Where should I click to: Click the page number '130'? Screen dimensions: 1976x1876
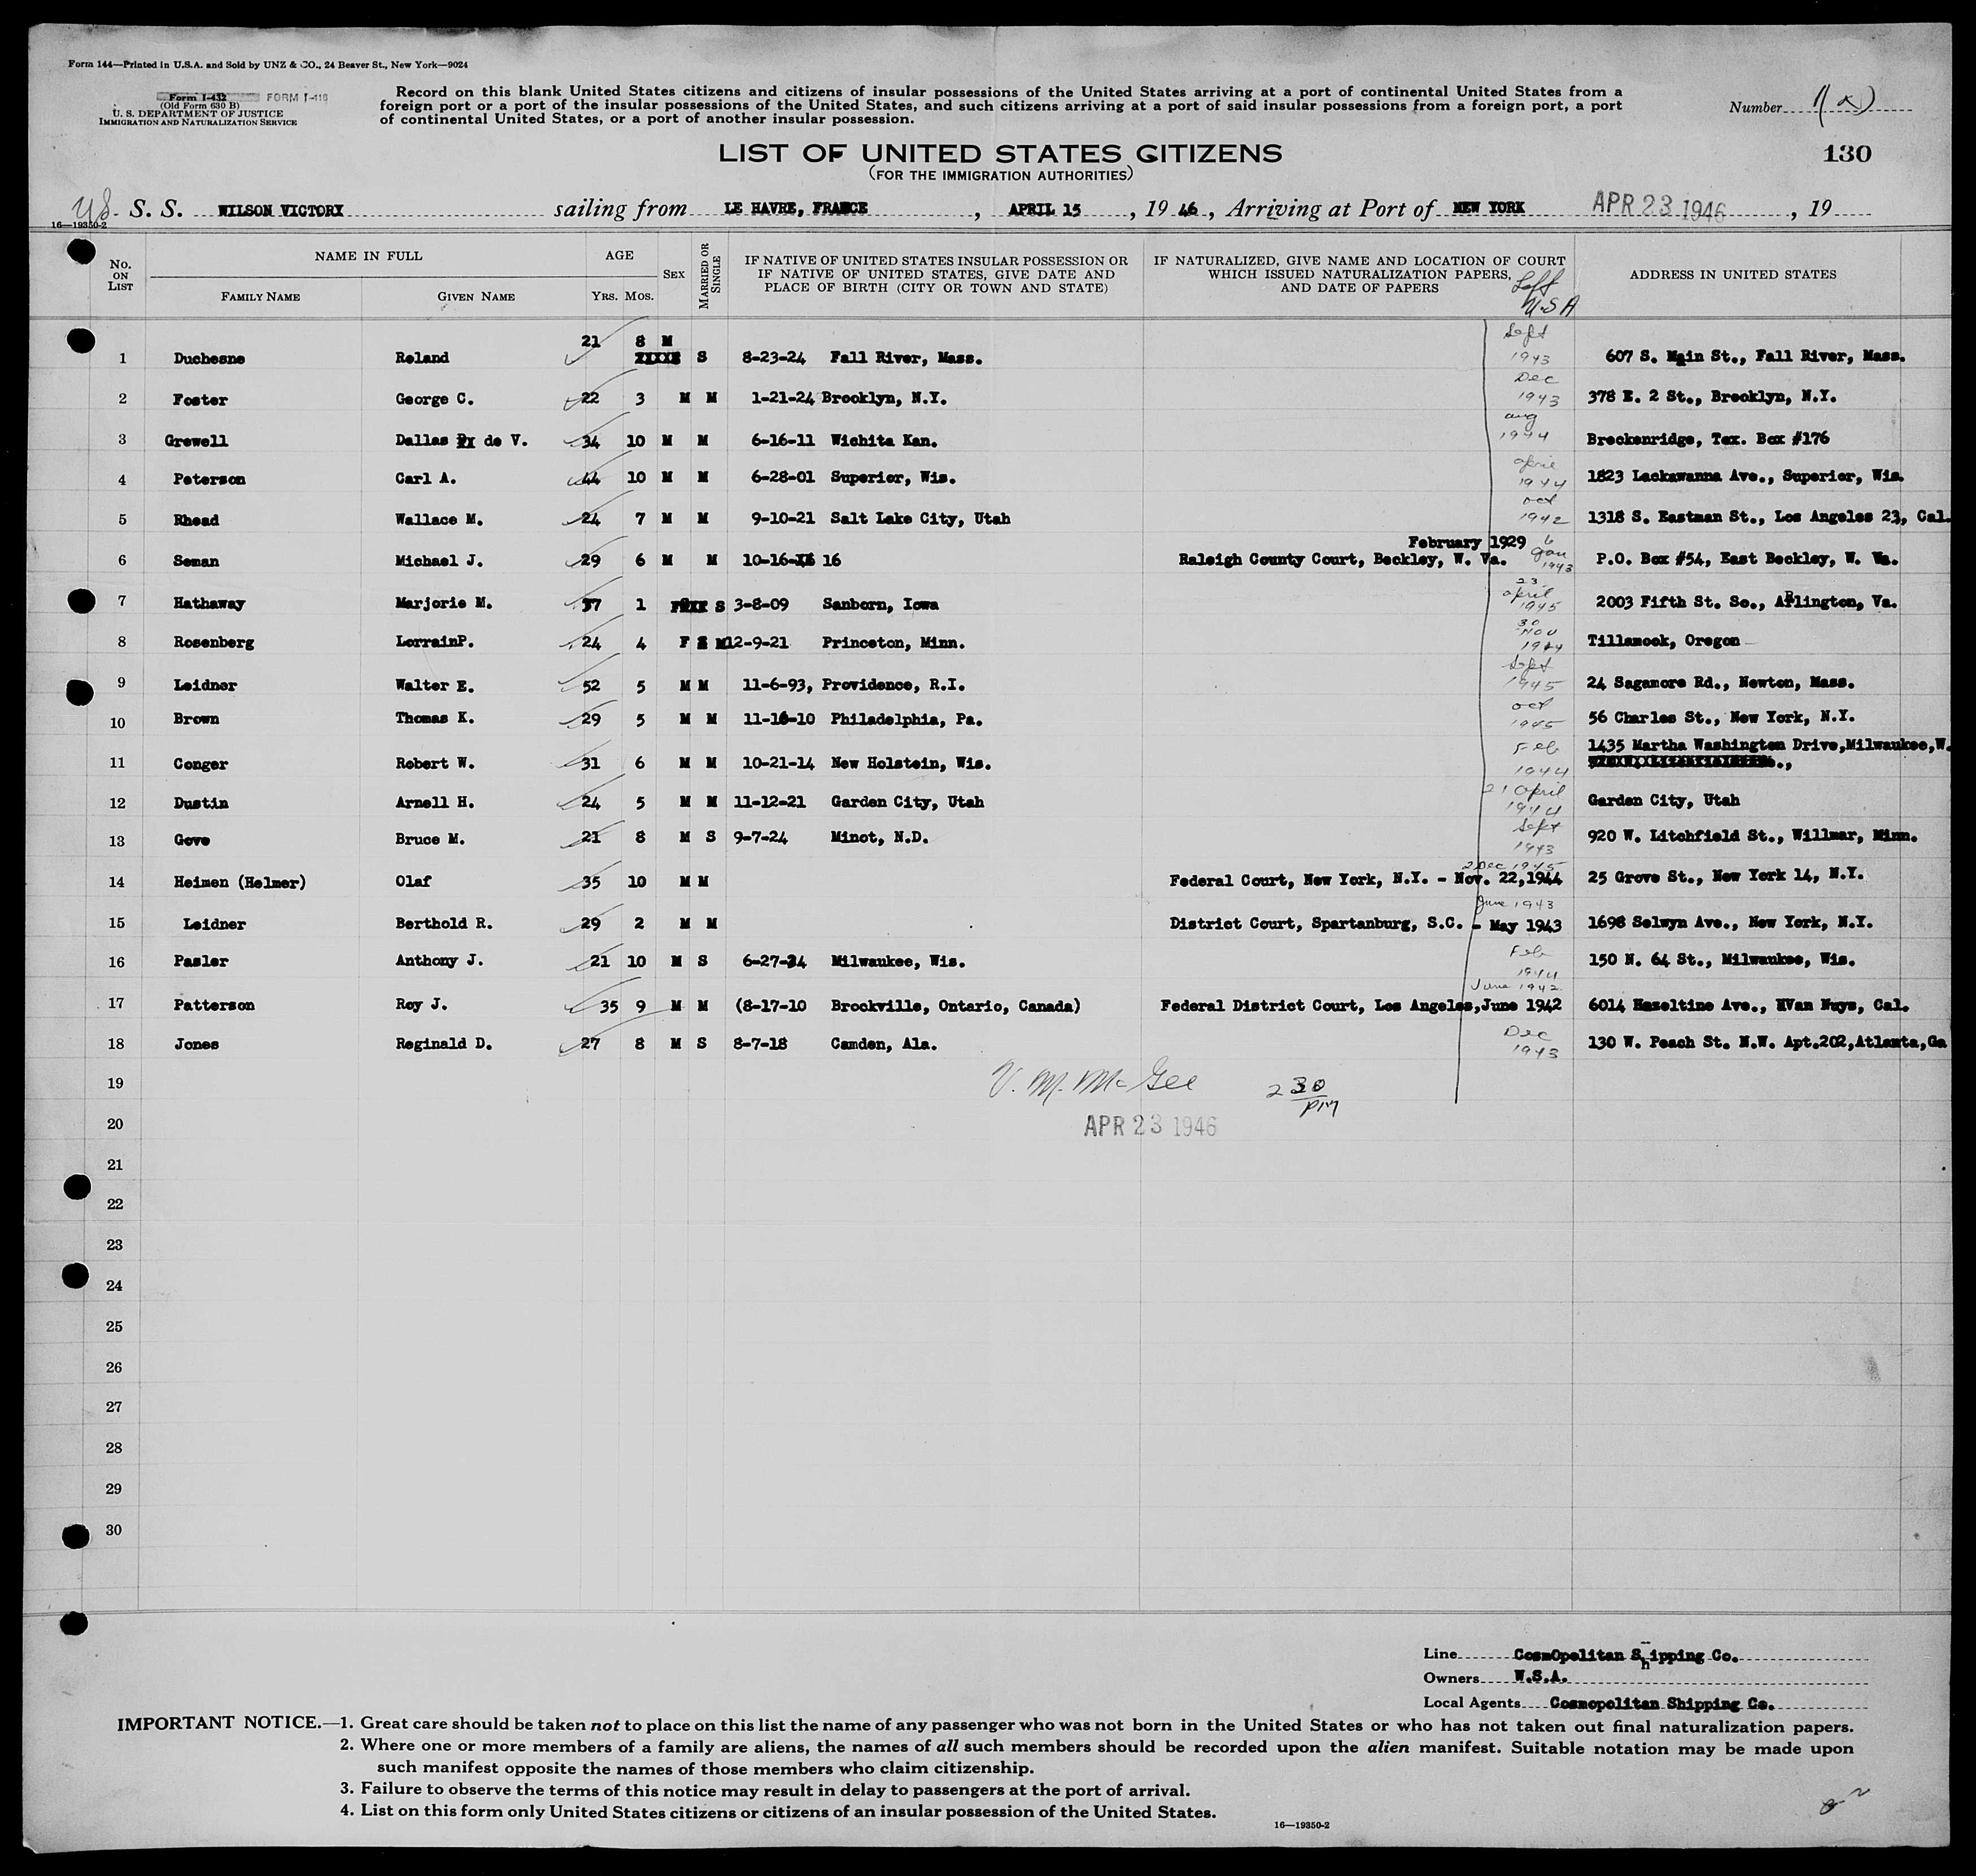click(x=1846, y=154)
